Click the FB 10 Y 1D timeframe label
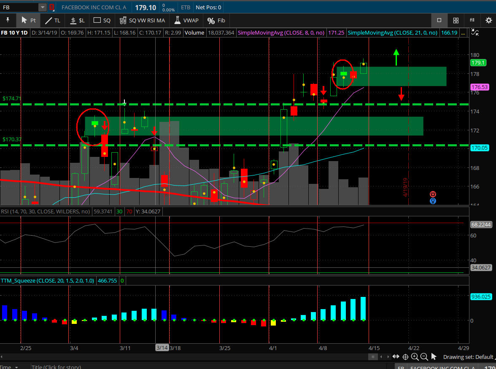 pos(15,33)
